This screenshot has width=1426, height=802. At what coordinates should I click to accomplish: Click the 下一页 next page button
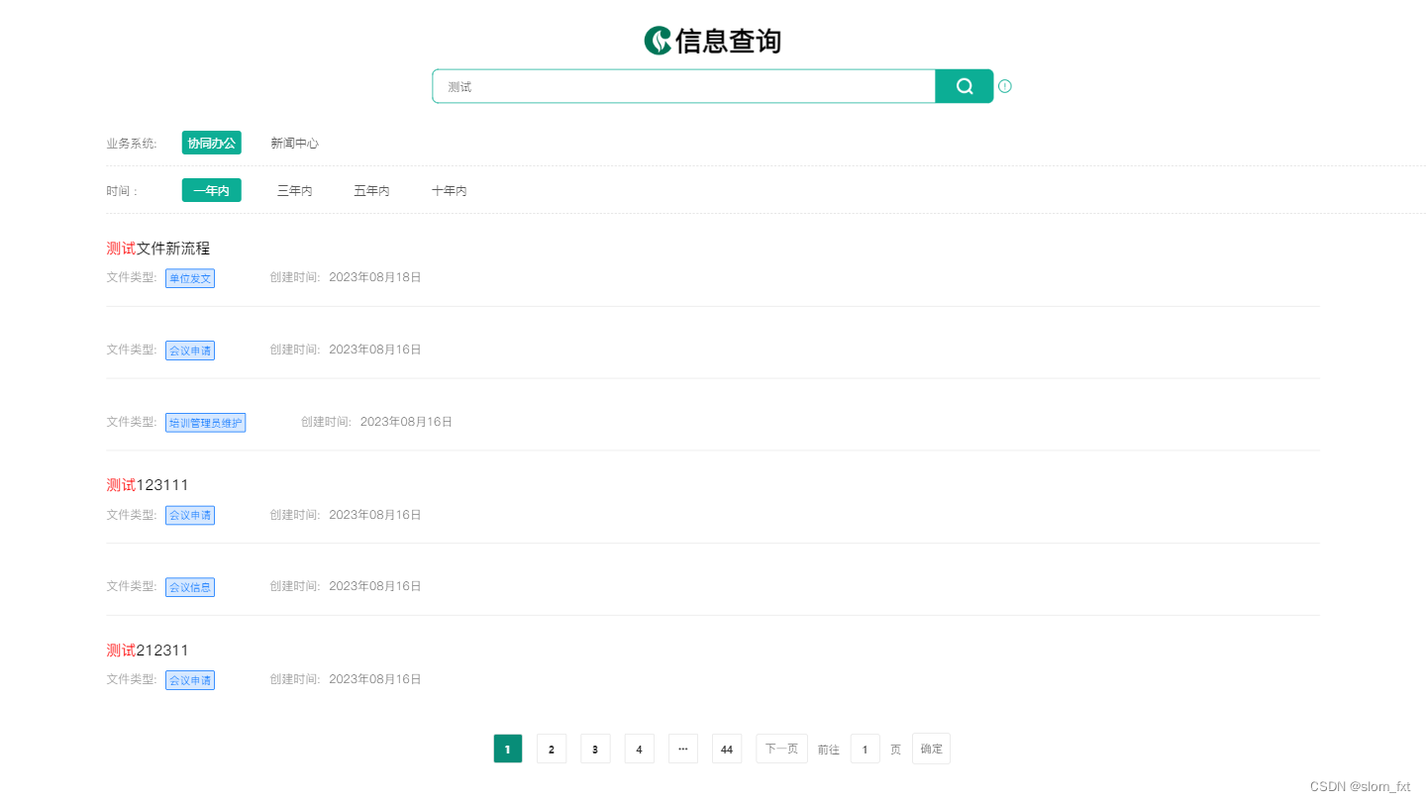click(781, 749)
